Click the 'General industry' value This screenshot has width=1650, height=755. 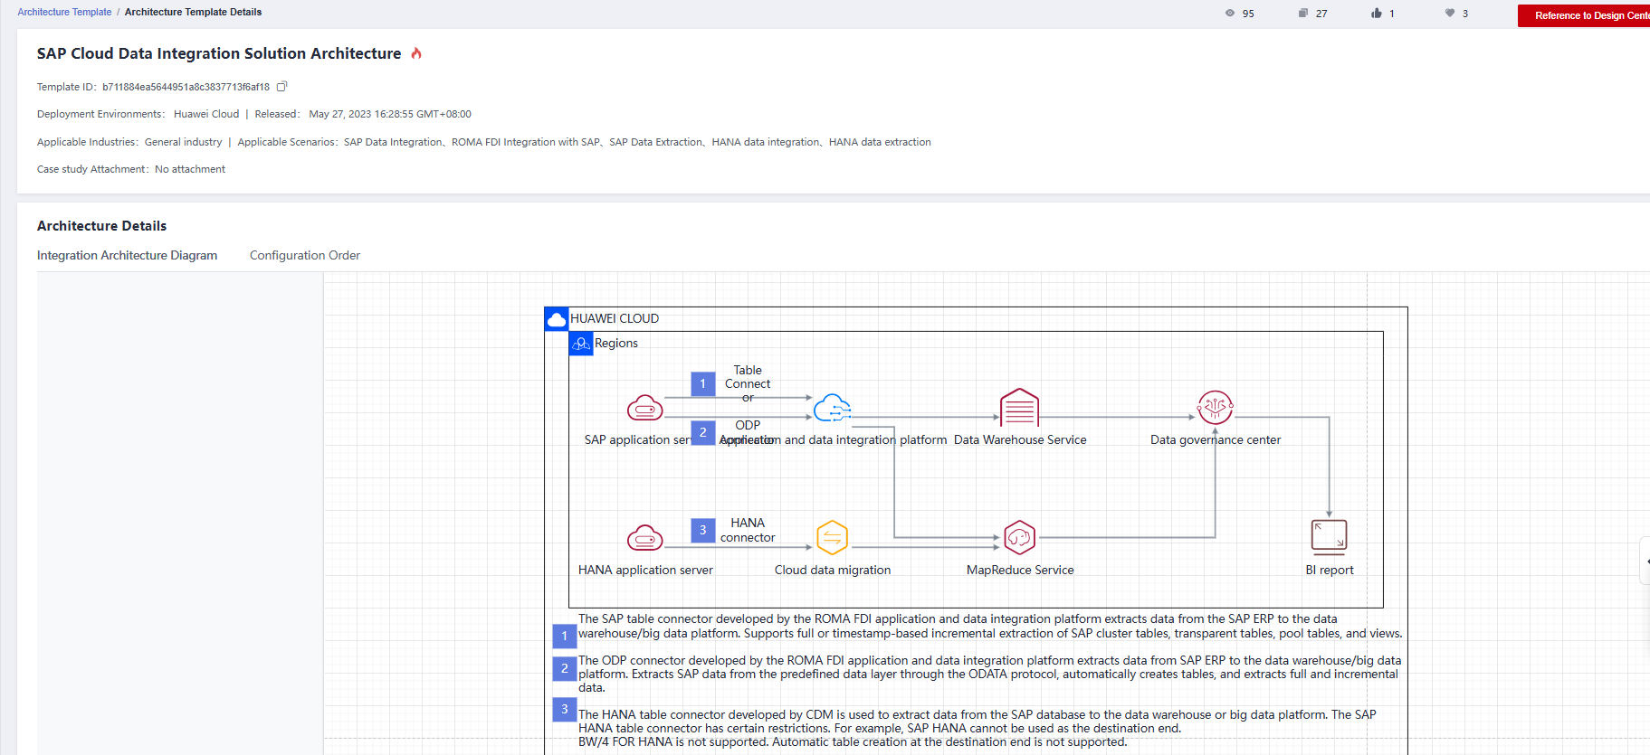pyautogui.click(x=183, y=142)
